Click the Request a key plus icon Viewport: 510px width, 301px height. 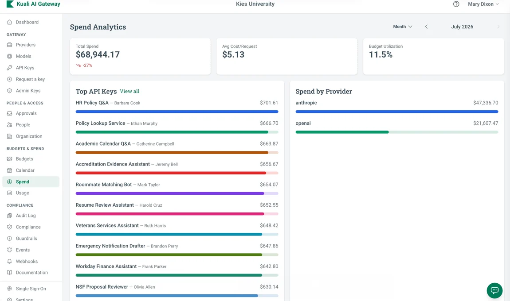pyautogui.click(x=9, y=79)
